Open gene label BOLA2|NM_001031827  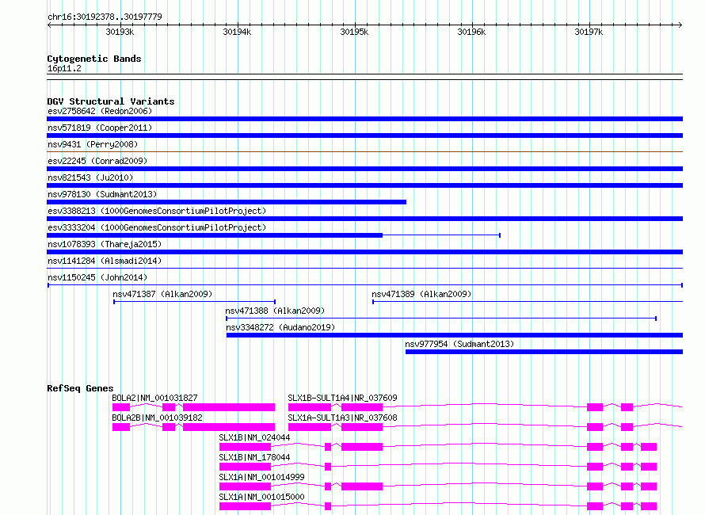point(154,398)
